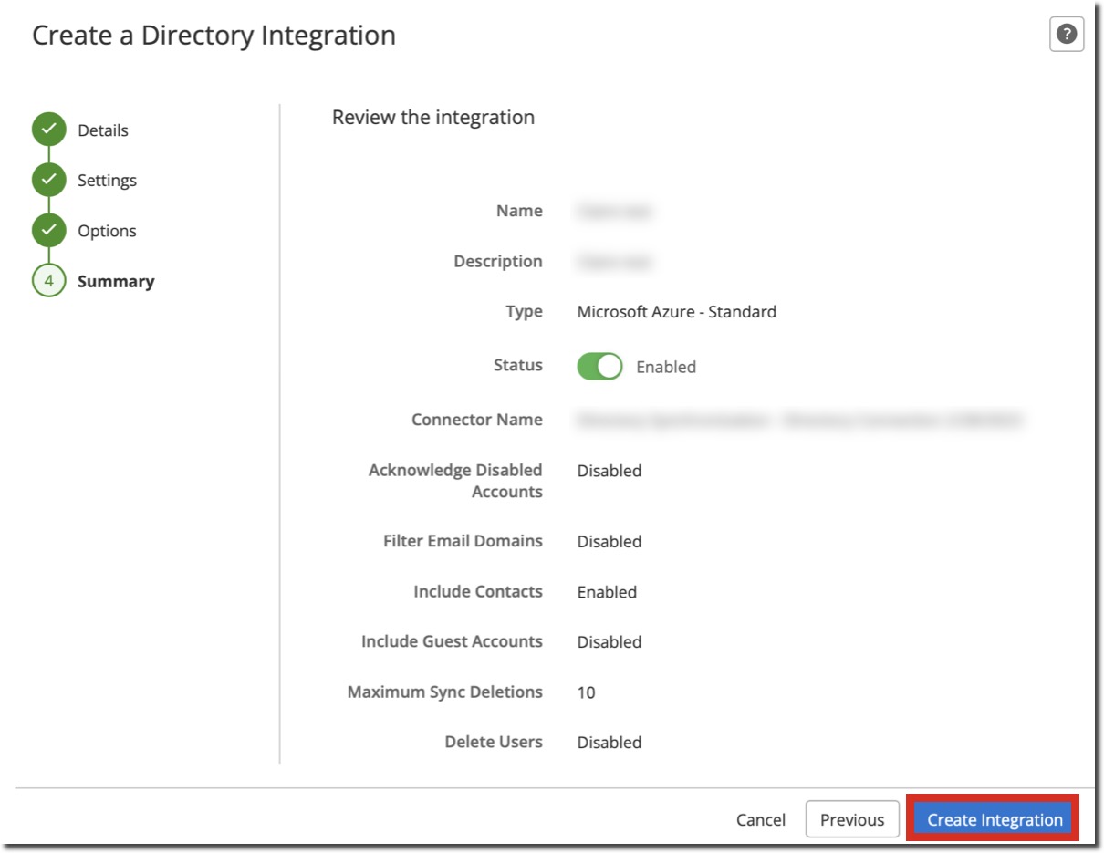Select the Summary step label
Image resolution: width=1104 pixels, height=853 pixels.
click(116, 281)
